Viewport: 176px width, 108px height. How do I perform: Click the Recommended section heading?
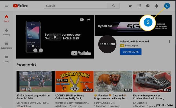(26, 65)
